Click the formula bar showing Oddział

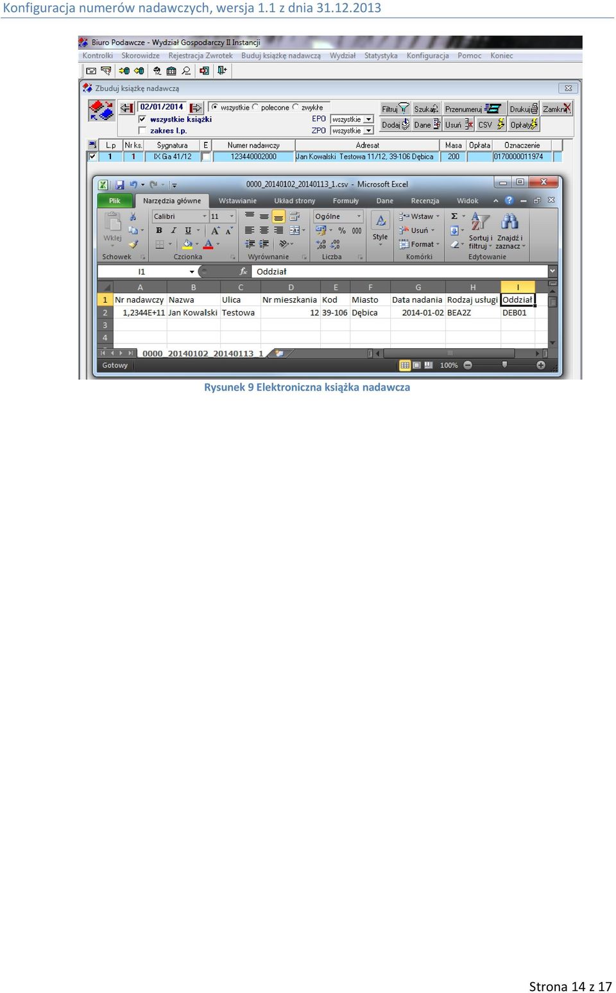click(x=400, y=272)
